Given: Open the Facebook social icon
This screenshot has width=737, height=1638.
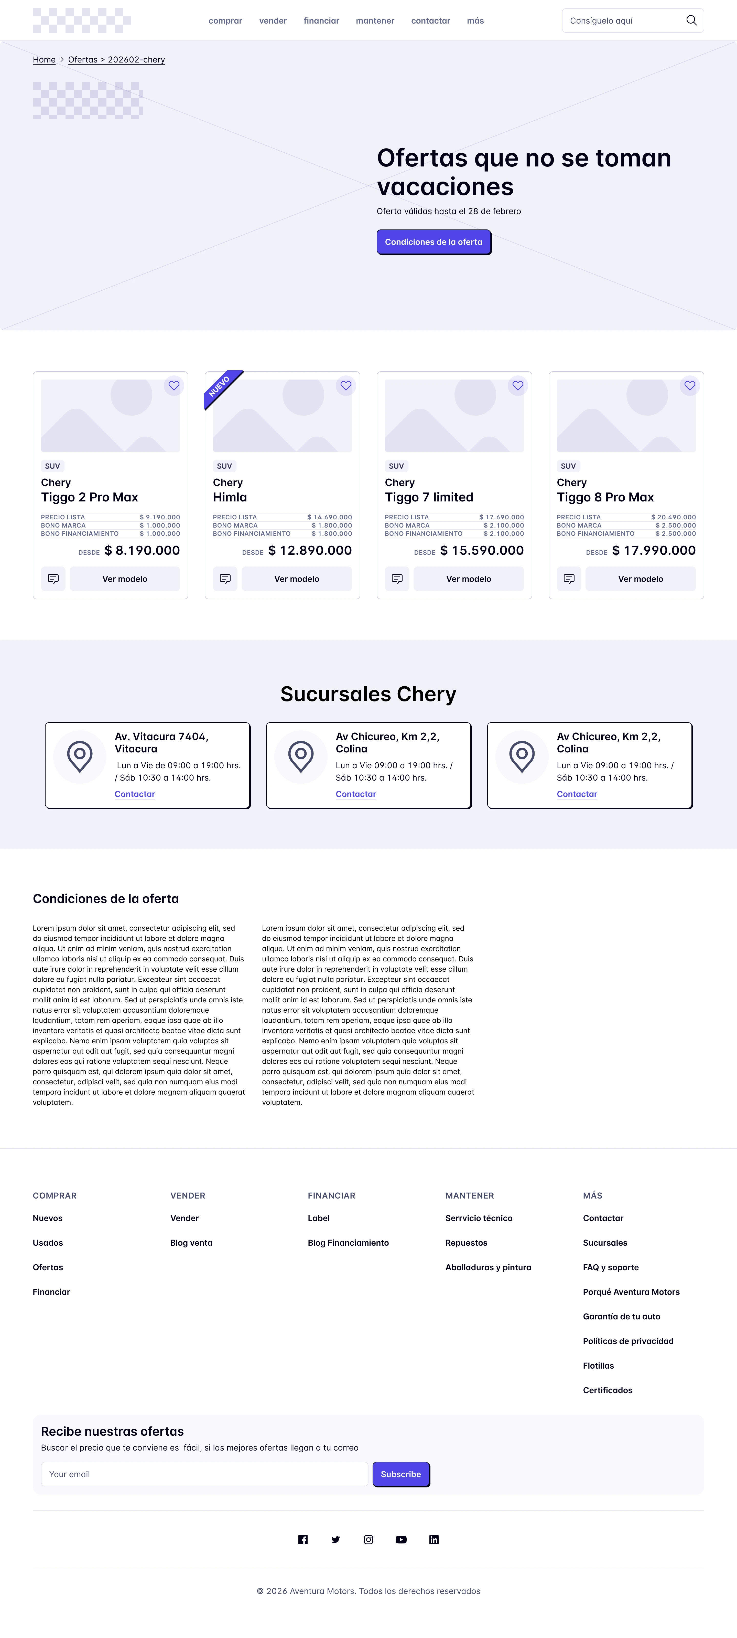Looking at the screenshot, I should [x=303, y=1539].
